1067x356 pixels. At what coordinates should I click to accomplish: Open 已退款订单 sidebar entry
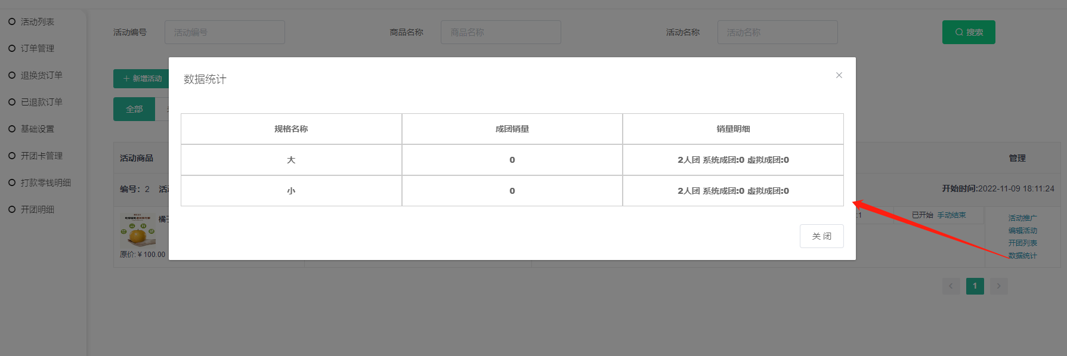41,102
